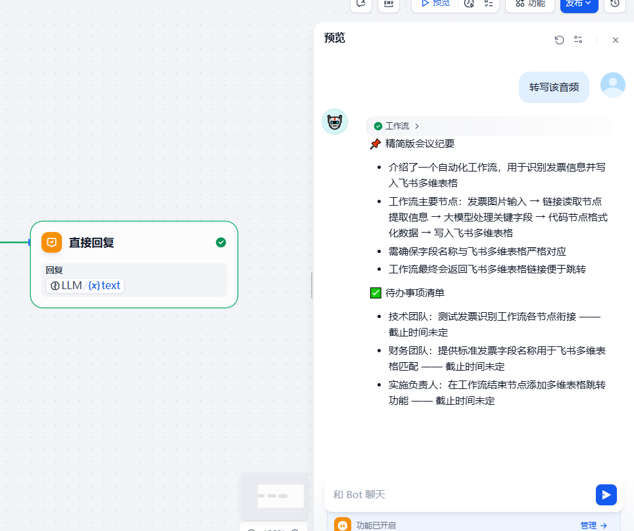Click the bot avatar in the chat

[x=334, y=122]
